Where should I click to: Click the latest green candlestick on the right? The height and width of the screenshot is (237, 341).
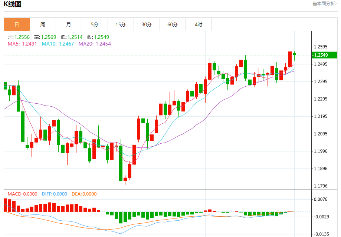click(295, 54)
